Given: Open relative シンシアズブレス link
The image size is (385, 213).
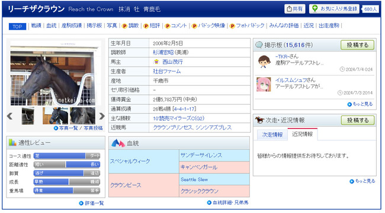Looking at the screenshot, I should coord(213,128).
